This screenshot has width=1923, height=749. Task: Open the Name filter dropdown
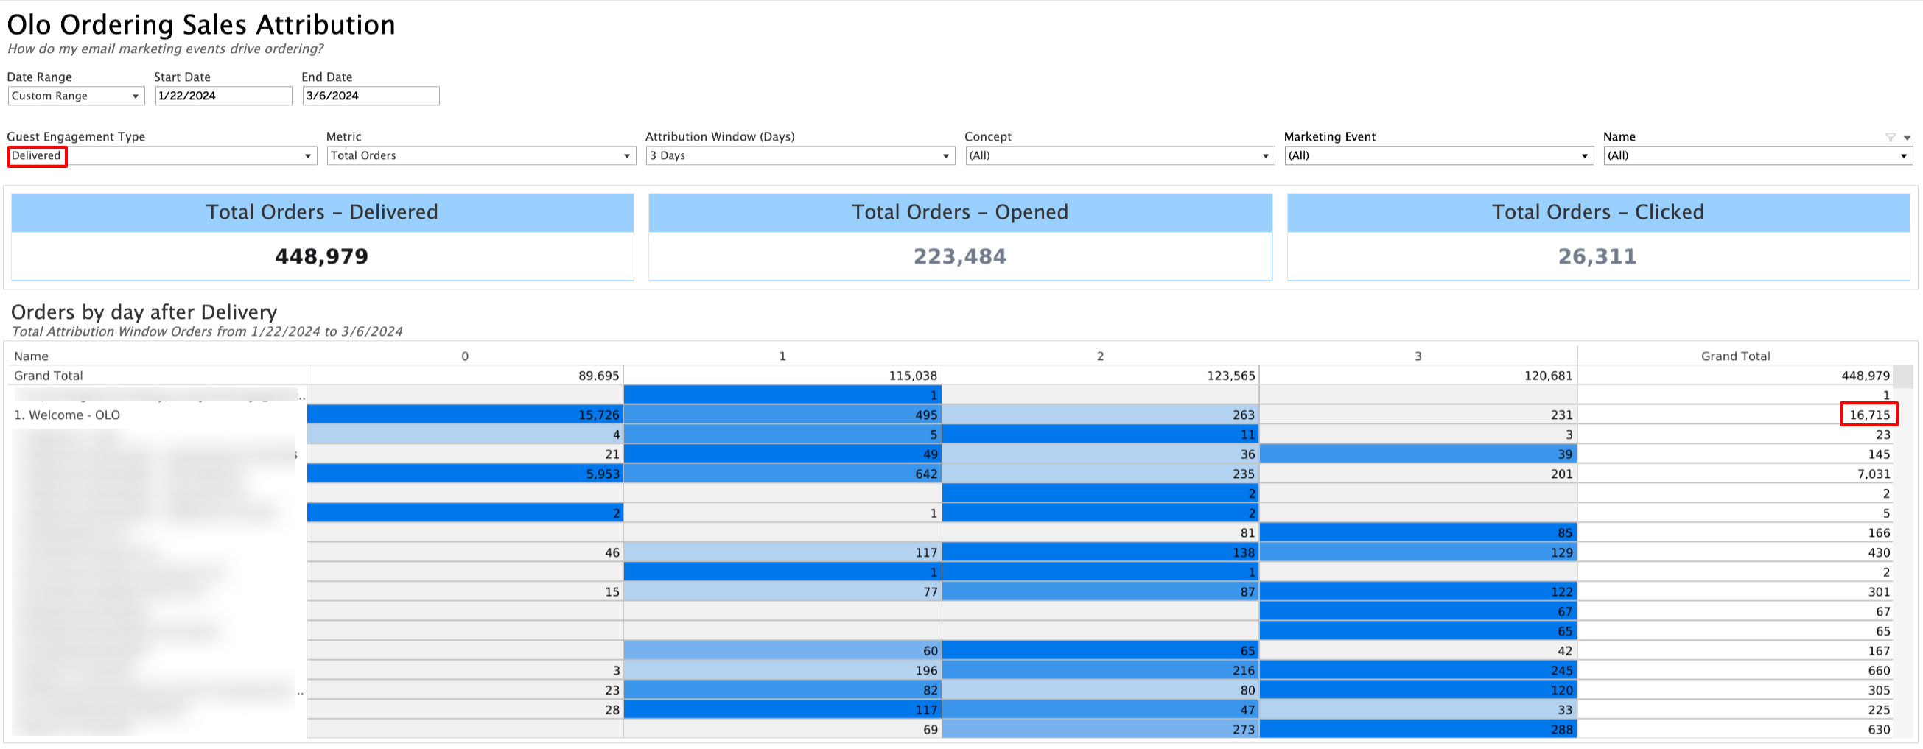pos(1757,156)
